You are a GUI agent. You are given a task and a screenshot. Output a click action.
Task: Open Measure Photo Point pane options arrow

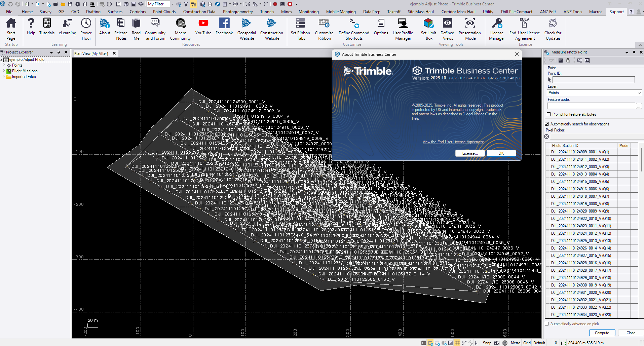tap(627, 52)
